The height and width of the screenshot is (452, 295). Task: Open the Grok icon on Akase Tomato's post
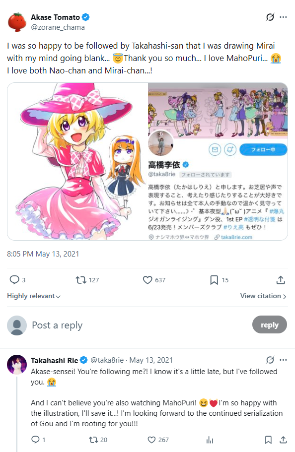(270, 17)
